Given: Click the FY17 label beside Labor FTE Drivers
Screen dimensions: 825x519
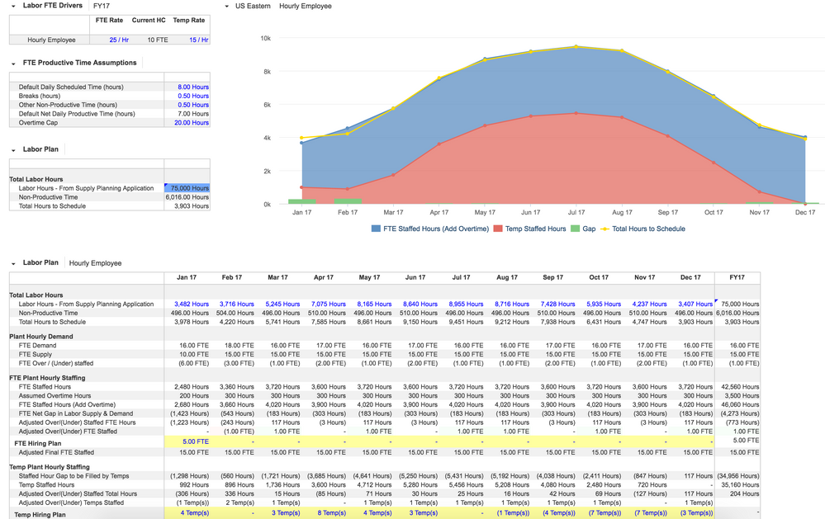Looking at the screenshot, I should coord(102,7).
